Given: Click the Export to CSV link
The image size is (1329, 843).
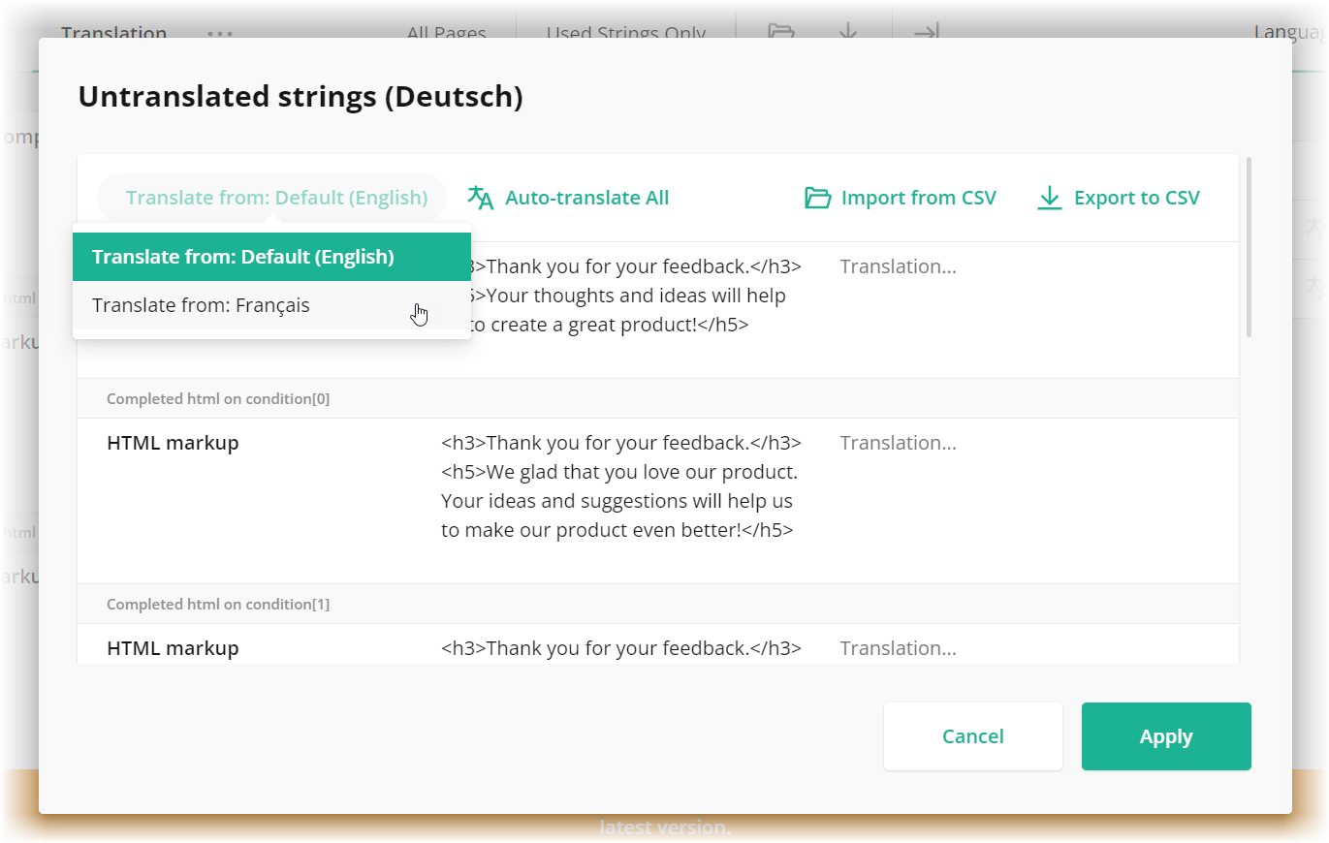Looking at the screenshot, I should pos(1137,197).
